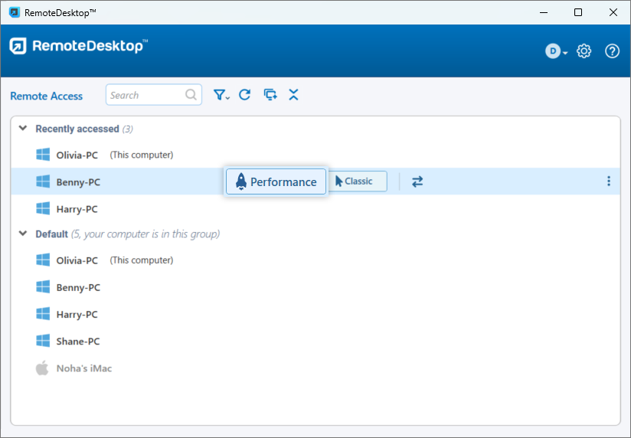This screenshot has height=438, width=631.
Task: Open the filter dropdown icon
Action: click(x=221, y=95)
